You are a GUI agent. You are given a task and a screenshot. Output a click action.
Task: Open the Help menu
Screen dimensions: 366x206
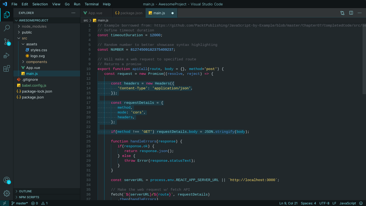(x=107, y=4)
